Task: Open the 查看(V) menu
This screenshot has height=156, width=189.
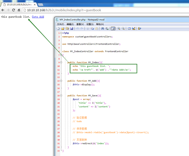Action: 80,24
